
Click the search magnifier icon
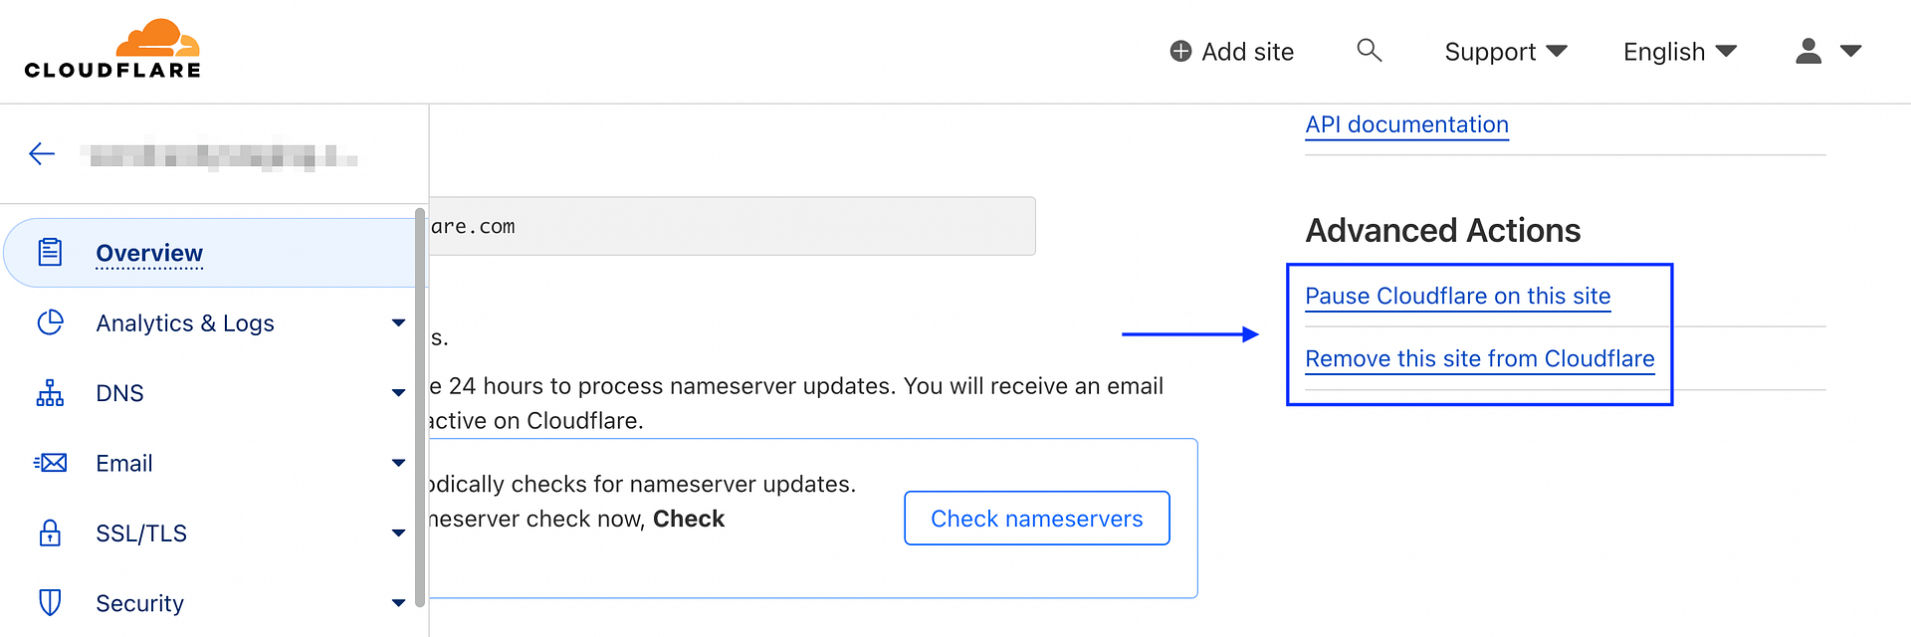[x=1370, y=51]
